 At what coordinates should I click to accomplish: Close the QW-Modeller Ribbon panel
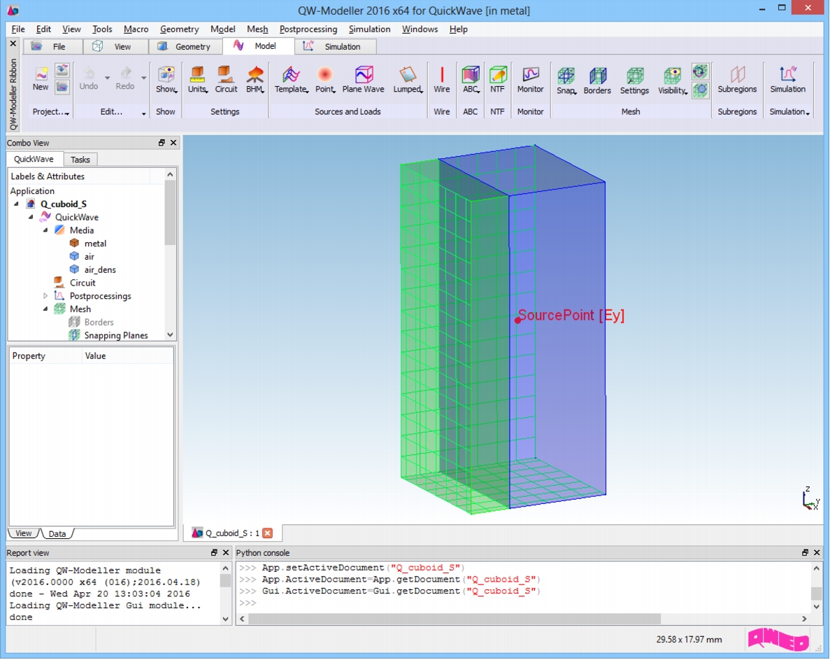tap(13, 43)
